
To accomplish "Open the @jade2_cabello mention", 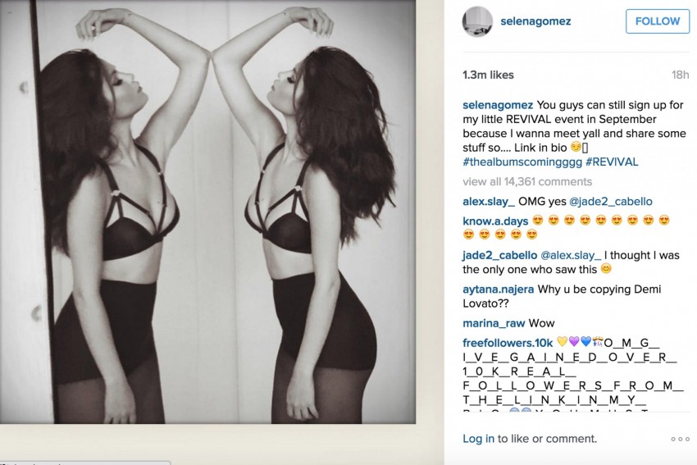I will 611,202.
